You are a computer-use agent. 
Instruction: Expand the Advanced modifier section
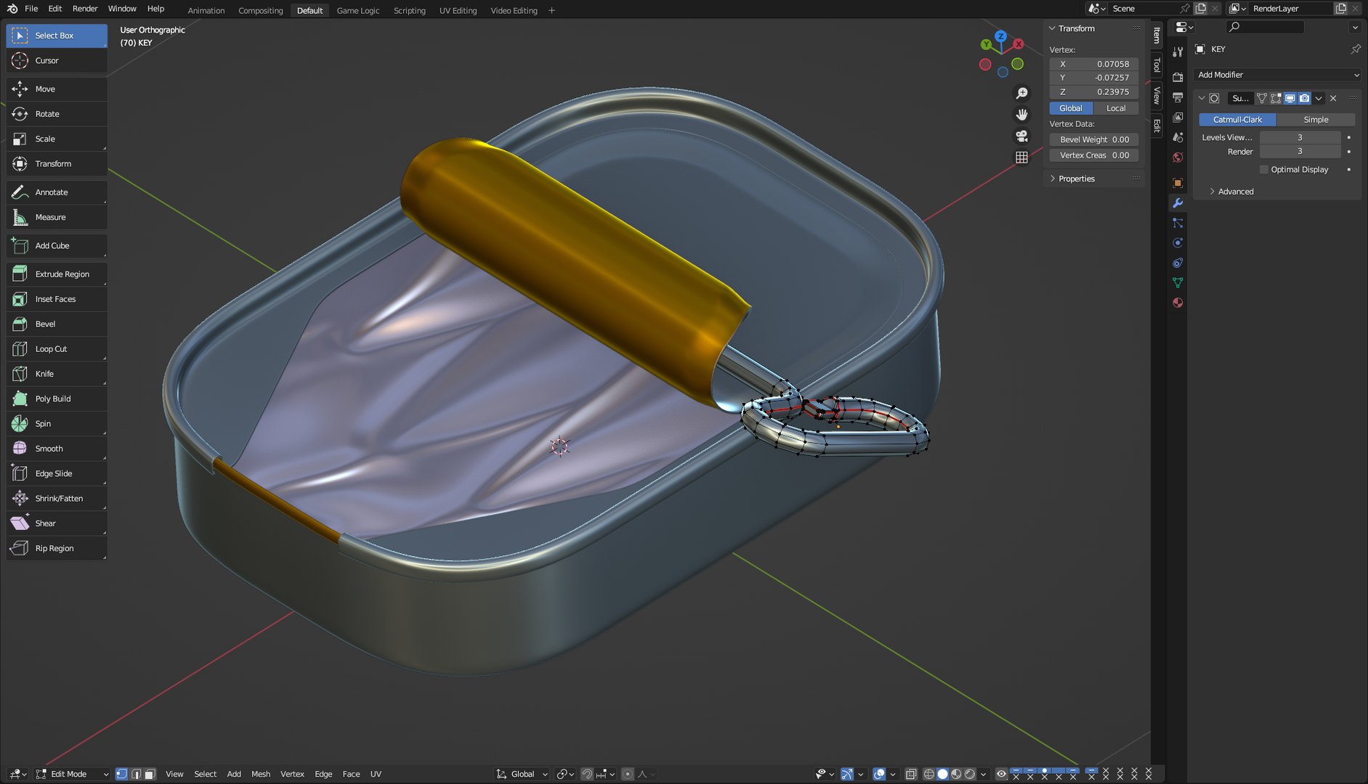[1235, 192]
